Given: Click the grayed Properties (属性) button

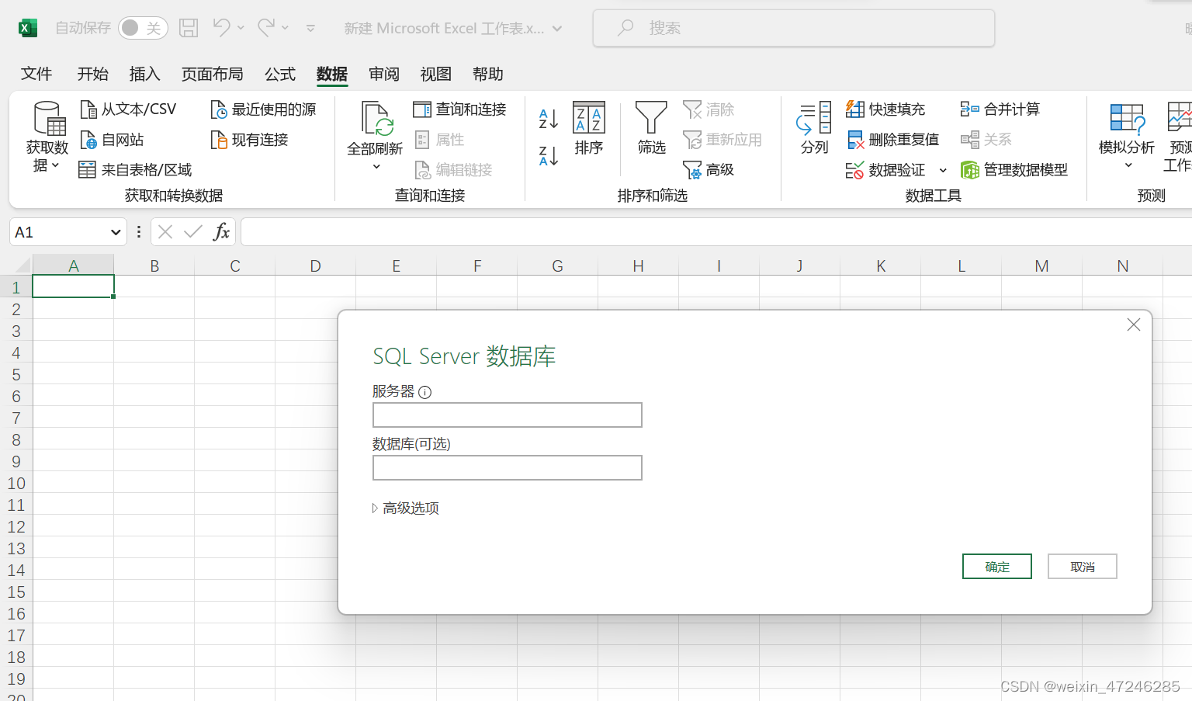Looking at the screenshot, I should coord(440,140).
